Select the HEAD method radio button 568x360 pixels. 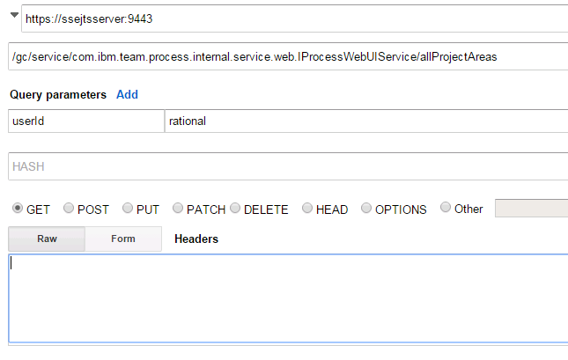(306, 209)
